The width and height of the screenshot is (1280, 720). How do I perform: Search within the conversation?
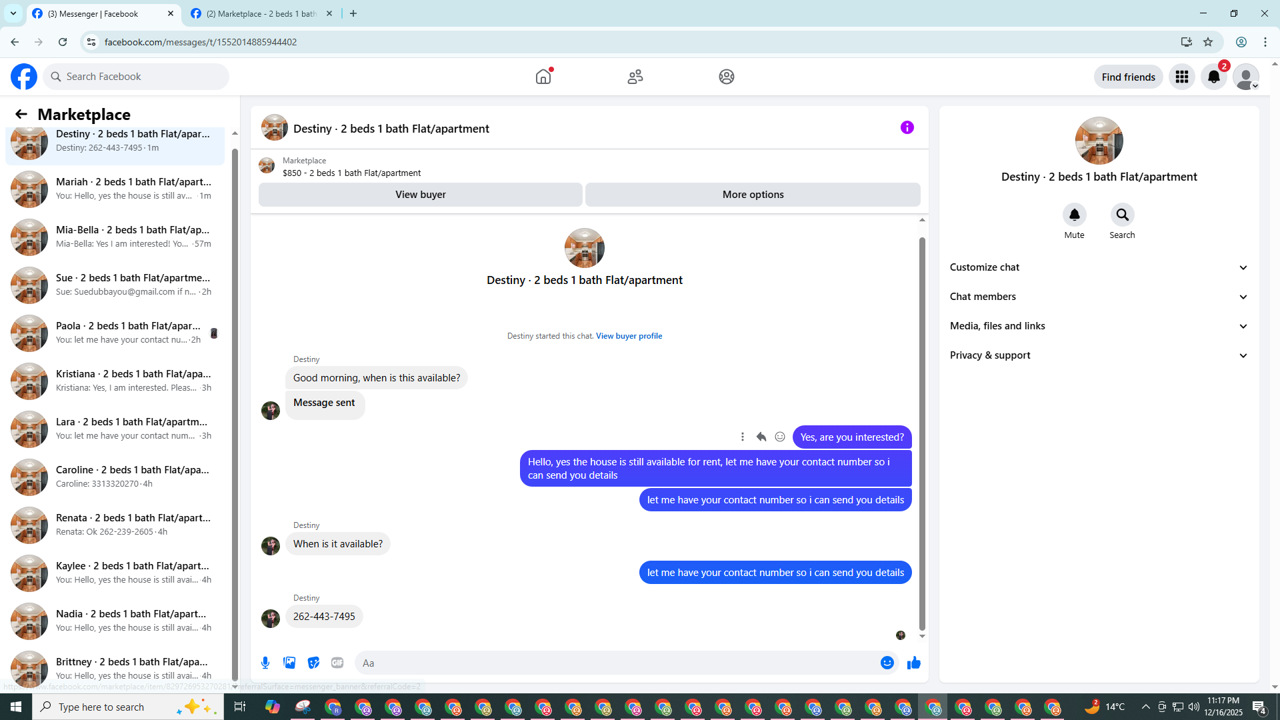coord(1122,215)
